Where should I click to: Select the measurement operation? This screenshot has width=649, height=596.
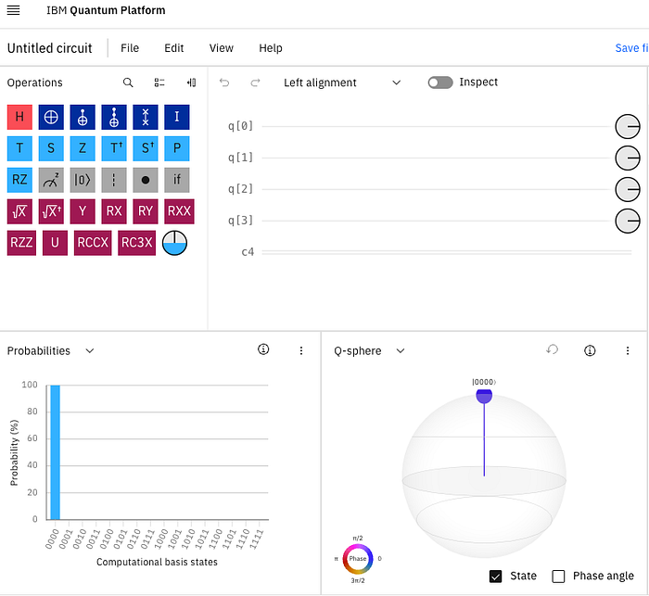pos(51,180)
